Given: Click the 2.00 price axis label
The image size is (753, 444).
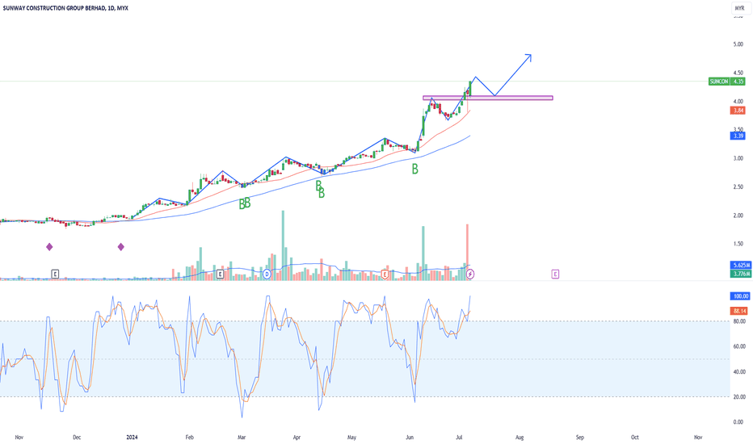Looking at the screenshot, I should 738,216.
